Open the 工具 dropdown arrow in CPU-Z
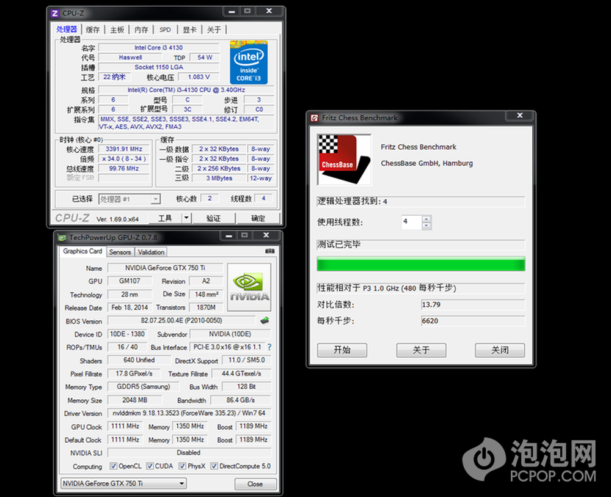Viewport: 611px width, 497px height. click(x=186, y=218)
